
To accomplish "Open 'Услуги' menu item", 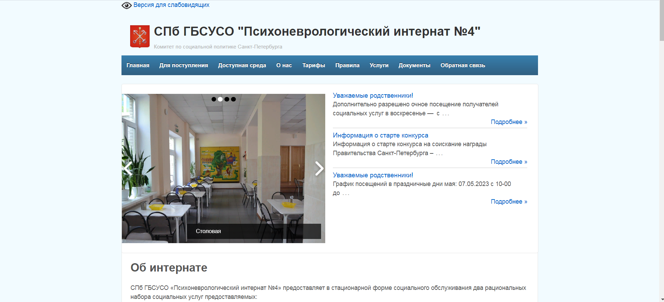I will [379, 65].
